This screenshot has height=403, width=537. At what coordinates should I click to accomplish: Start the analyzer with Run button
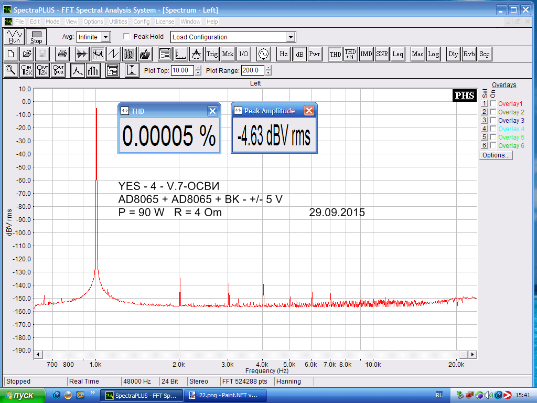coord(14,37)
